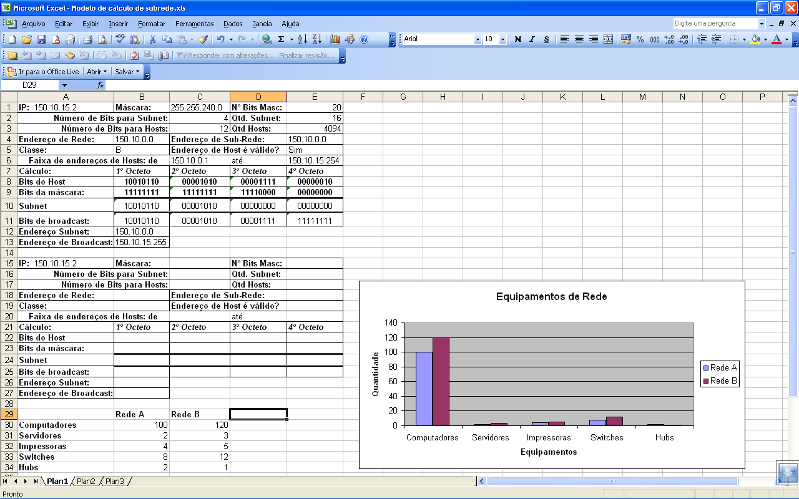Save the workbook with the floppy disk icon
The width and height of the screenshot is (799, 499).
pyautogui.click(x=41, y=39)
